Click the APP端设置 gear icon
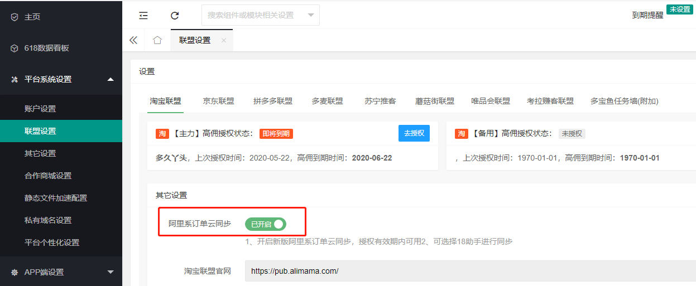 [15, 272]
